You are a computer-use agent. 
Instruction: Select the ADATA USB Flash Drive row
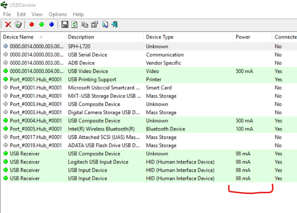pos(103,145)
